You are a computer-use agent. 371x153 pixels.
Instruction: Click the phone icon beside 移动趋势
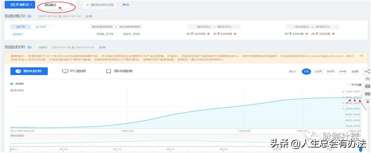tap(108, 71)
